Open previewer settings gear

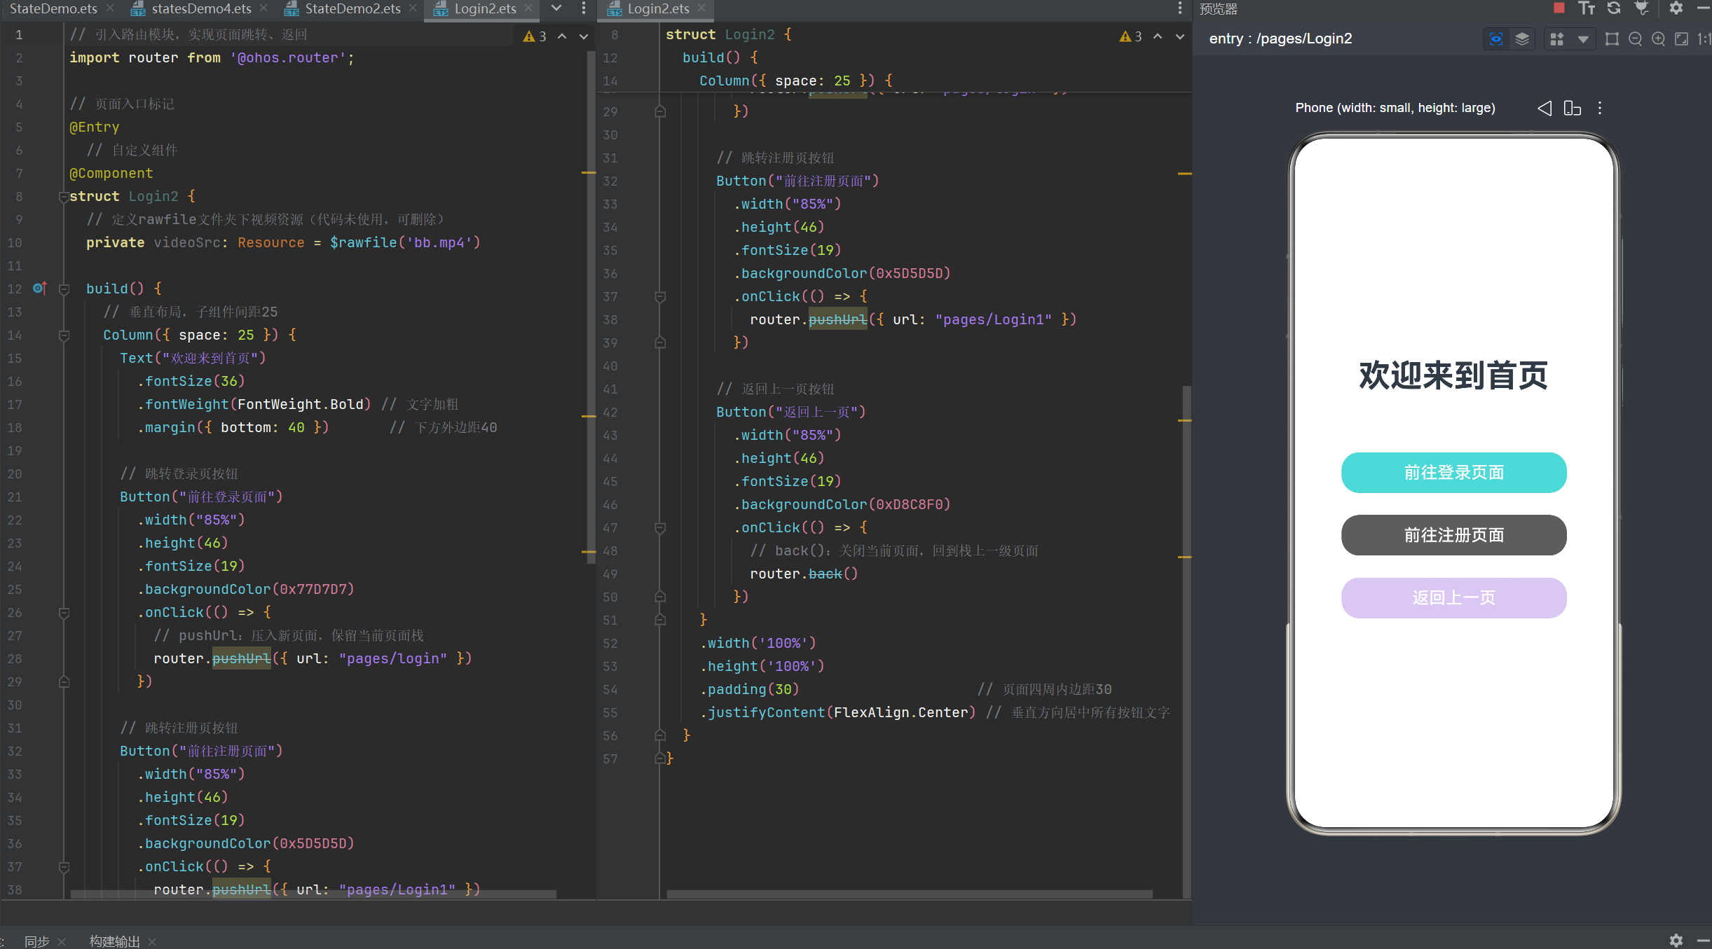(1676, 8)
